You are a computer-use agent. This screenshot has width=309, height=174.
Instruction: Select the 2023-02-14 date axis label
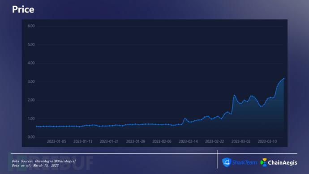[x=188, y=141]
